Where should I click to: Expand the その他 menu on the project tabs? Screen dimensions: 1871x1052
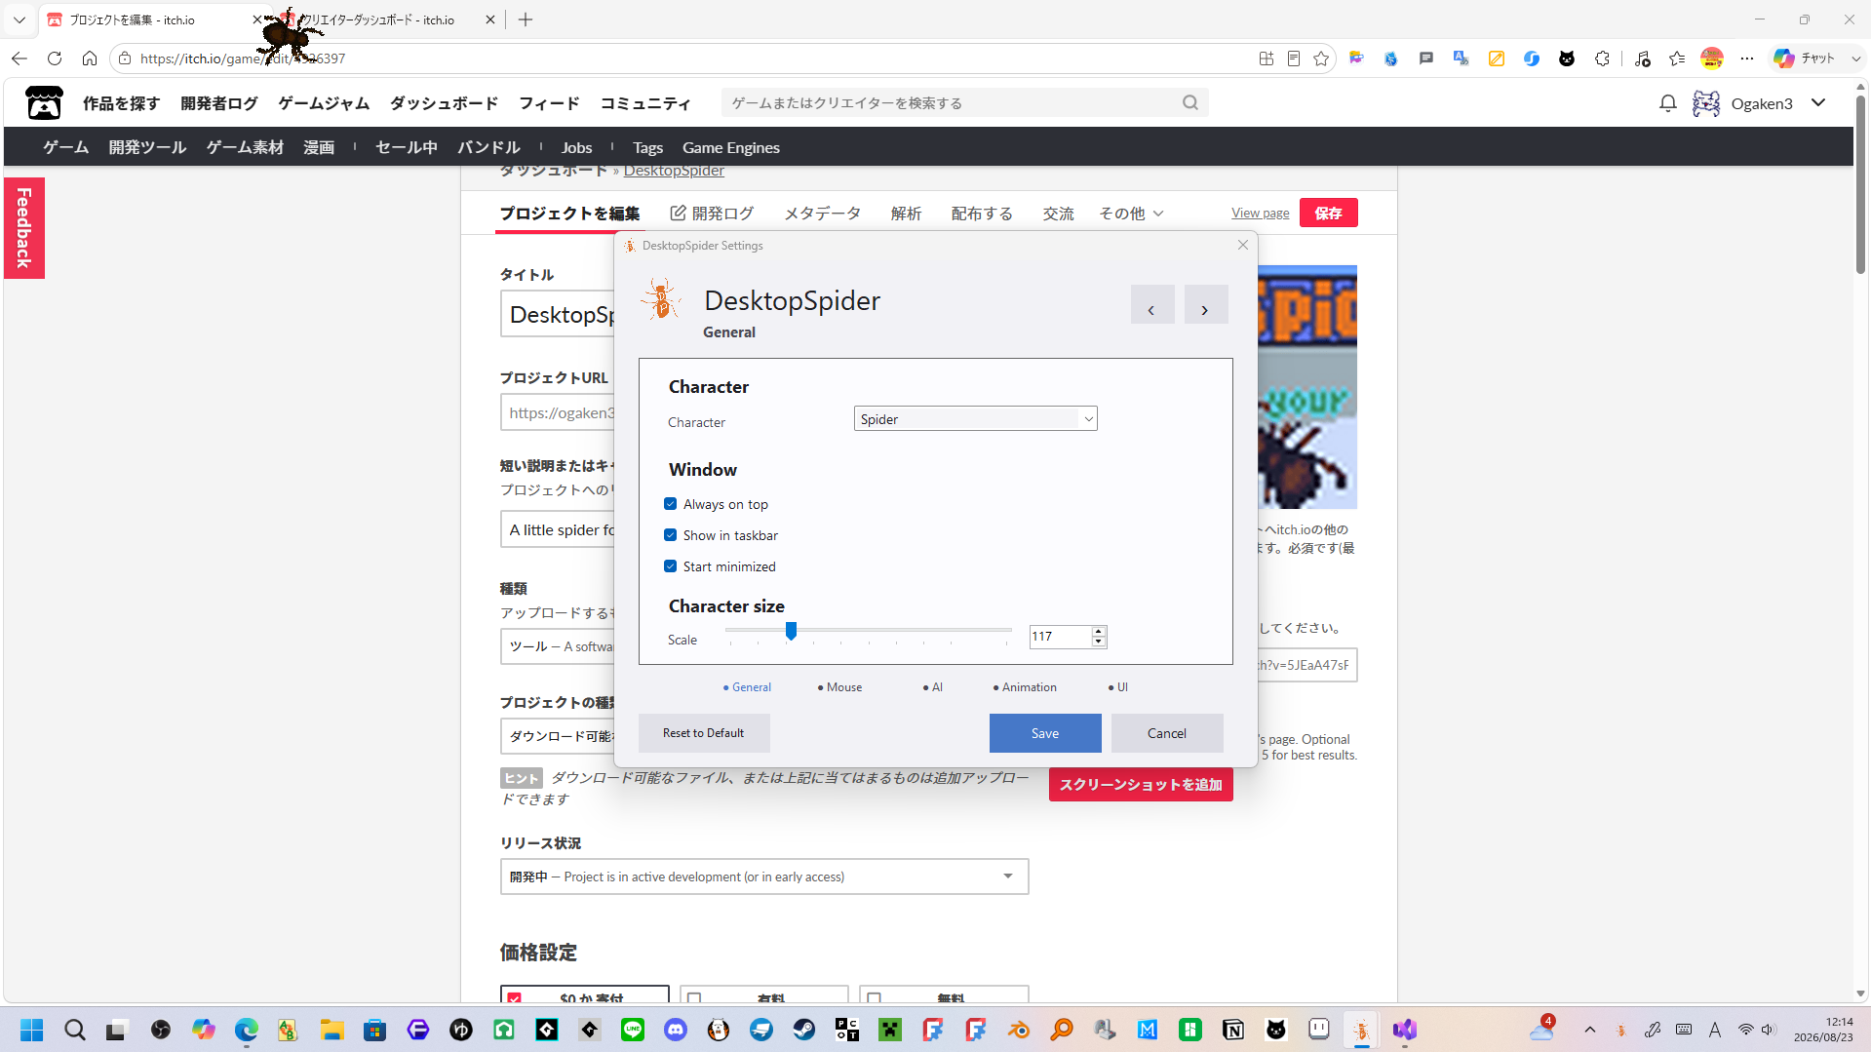click(x=1131, y=214)
